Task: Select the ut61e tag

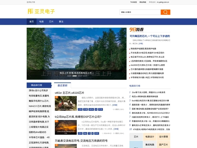Action: click(91, 109)
